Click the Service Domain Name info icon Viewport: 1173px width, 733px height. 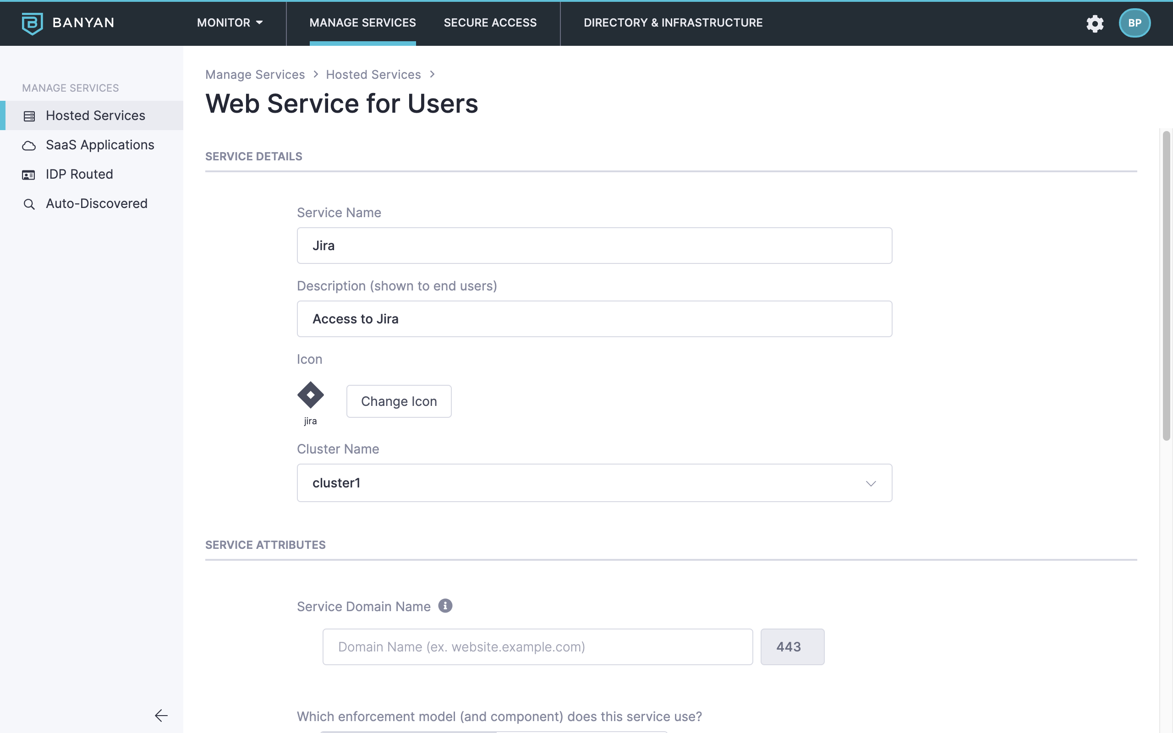445,606
